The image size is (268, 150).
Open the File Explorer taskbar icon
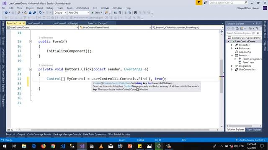point(24,146)
